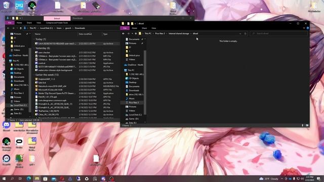The height and width of the screenshot is (182, 324).
Task: Open the File tab in dload window
Action: tap(125, 28)
